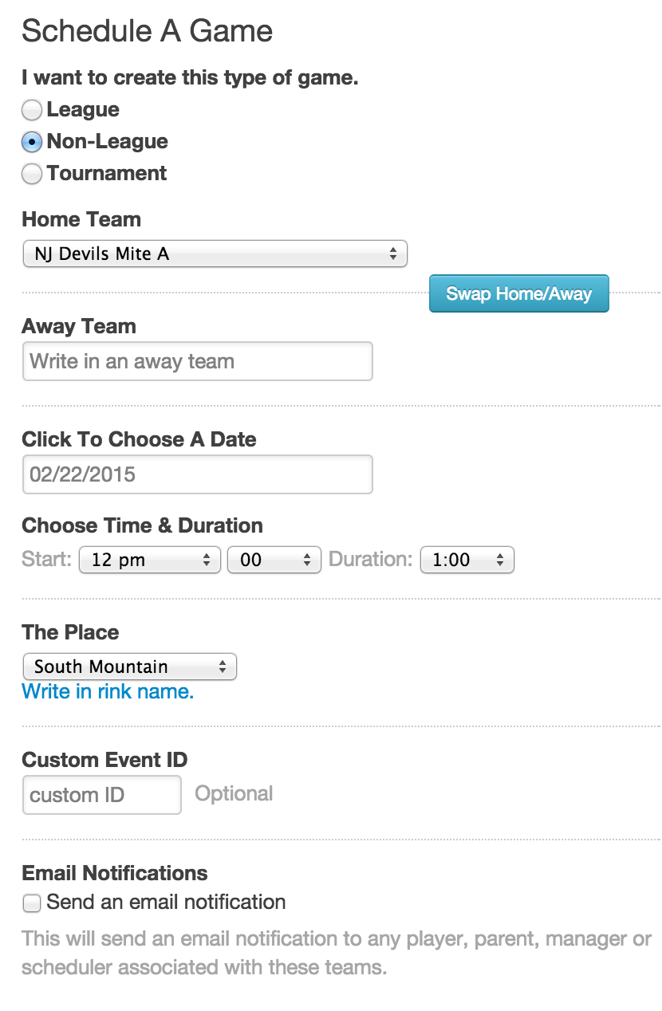
Task: Click the date field showing 02/22/2015
Action: [x=197, y=474]
